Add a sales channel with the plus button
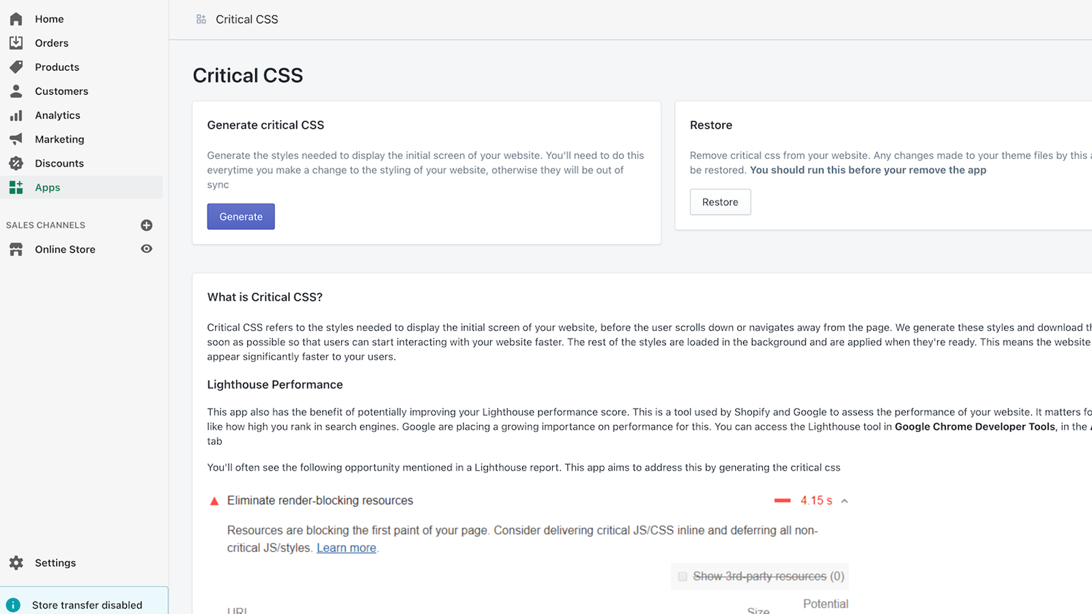The image size is (1092, 614). click(x=146, y=225)
